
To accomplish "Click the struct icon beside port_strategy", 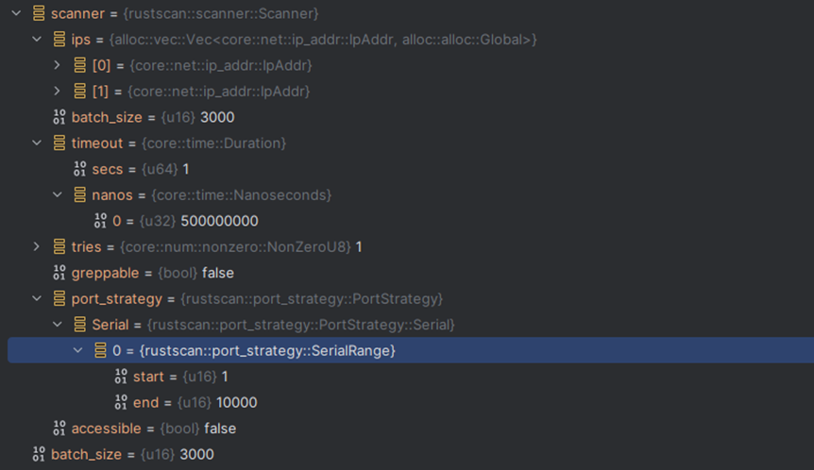I will (x=59, y=298).
